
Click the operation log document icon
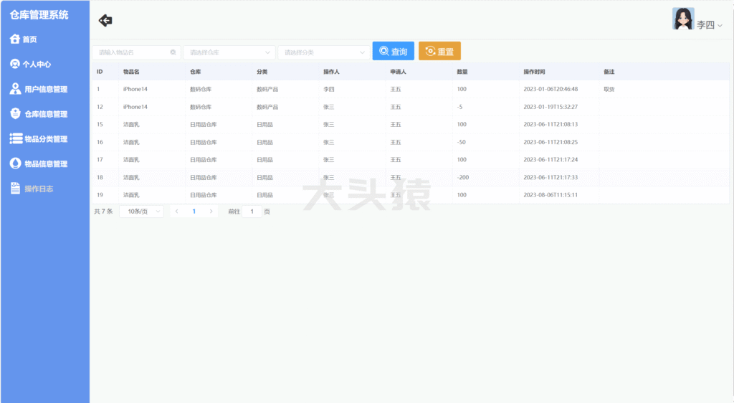[x=16, y=188]
